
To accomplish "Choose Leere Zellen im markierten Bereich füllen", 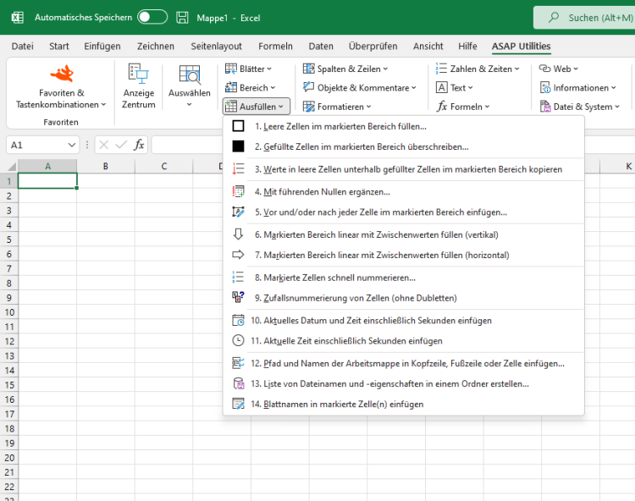I will (403, 126).
